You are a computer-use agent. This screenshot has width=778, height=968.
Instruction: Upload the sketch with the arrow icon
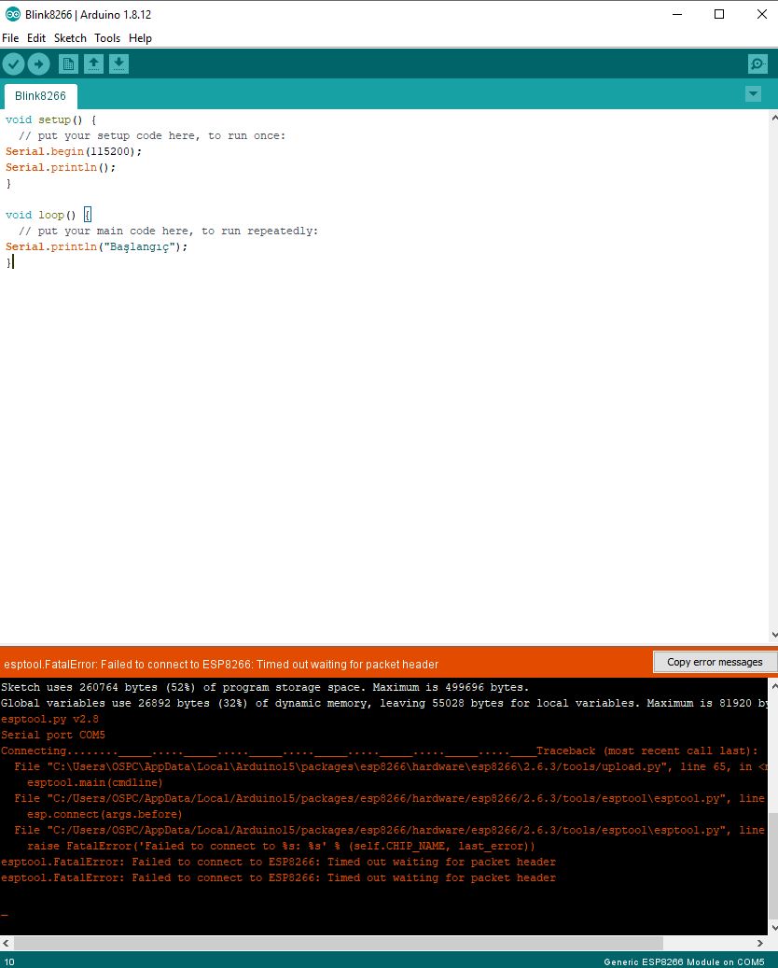point(38,63)
